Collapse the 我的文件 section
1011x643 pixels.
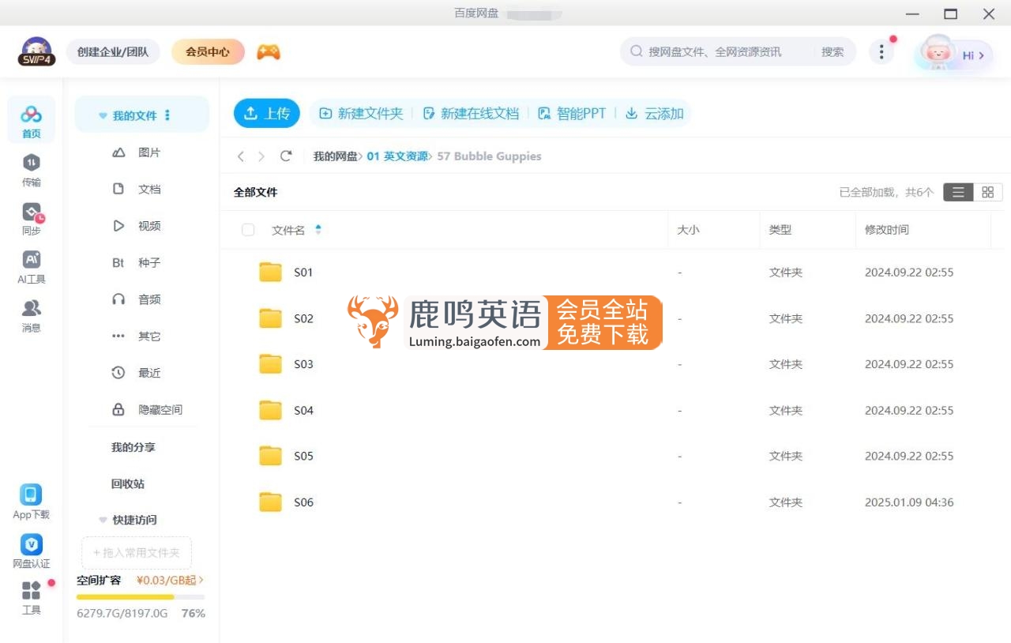[x=103, y=114]
